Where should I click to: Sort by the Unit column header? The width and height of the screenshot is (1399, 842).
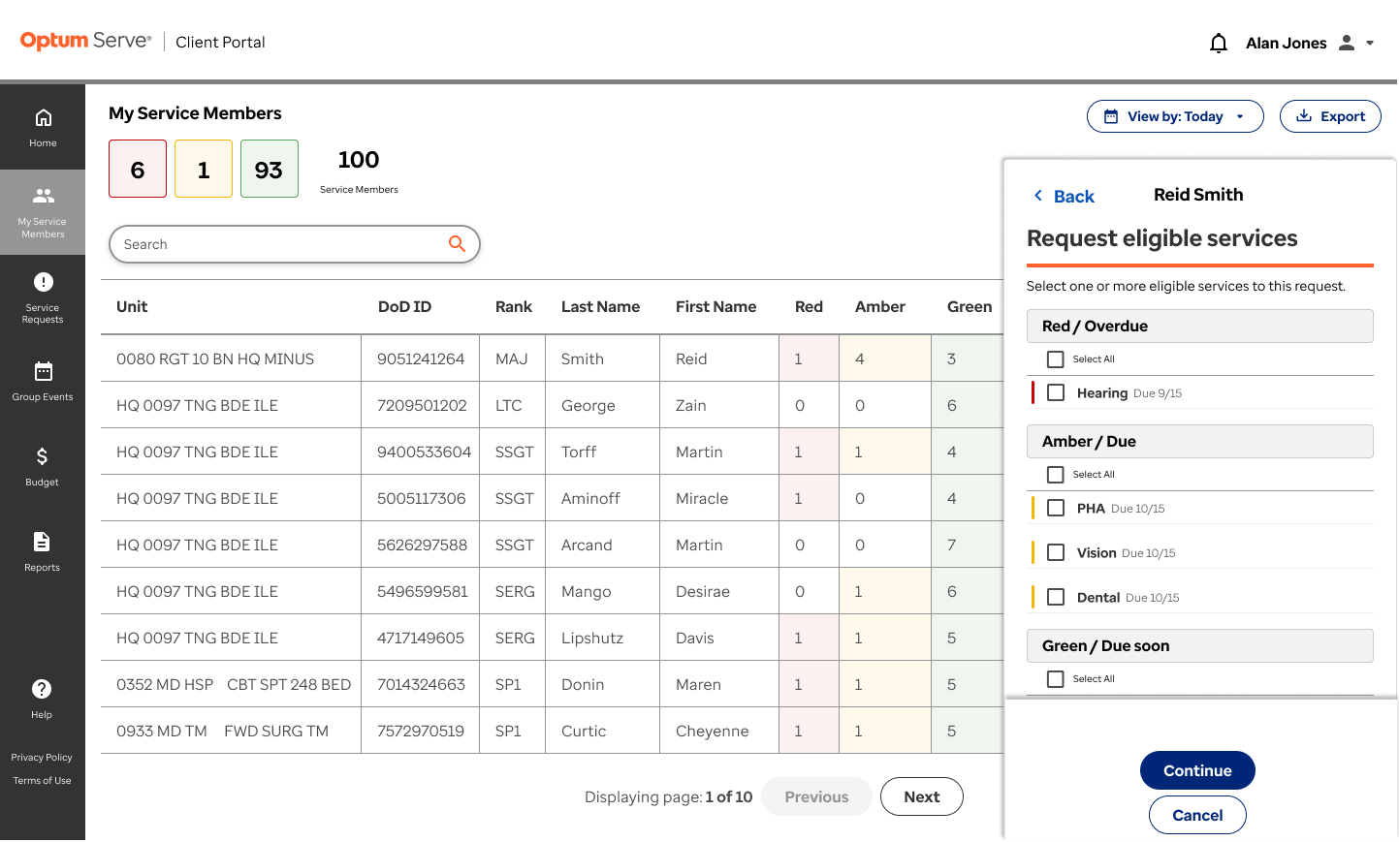point(132,307)
